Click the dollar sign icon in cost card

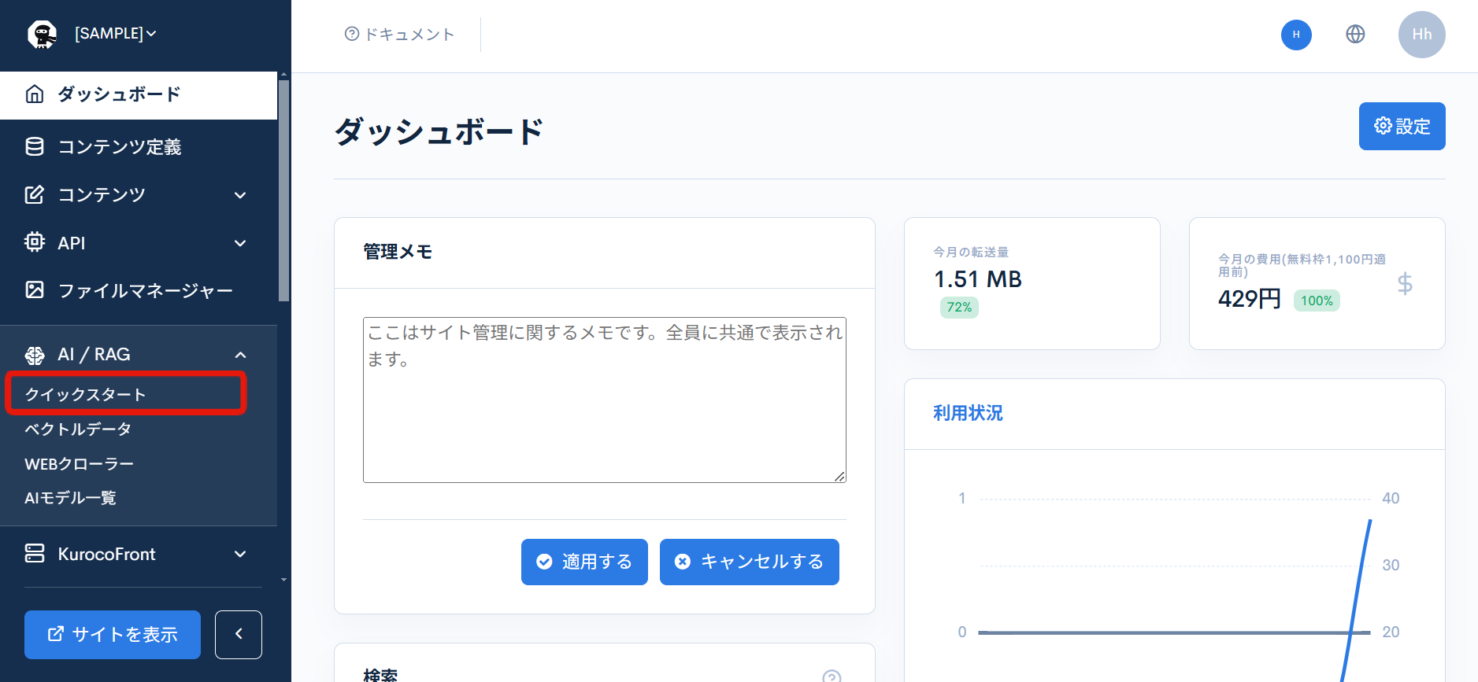click(1404, 283)
